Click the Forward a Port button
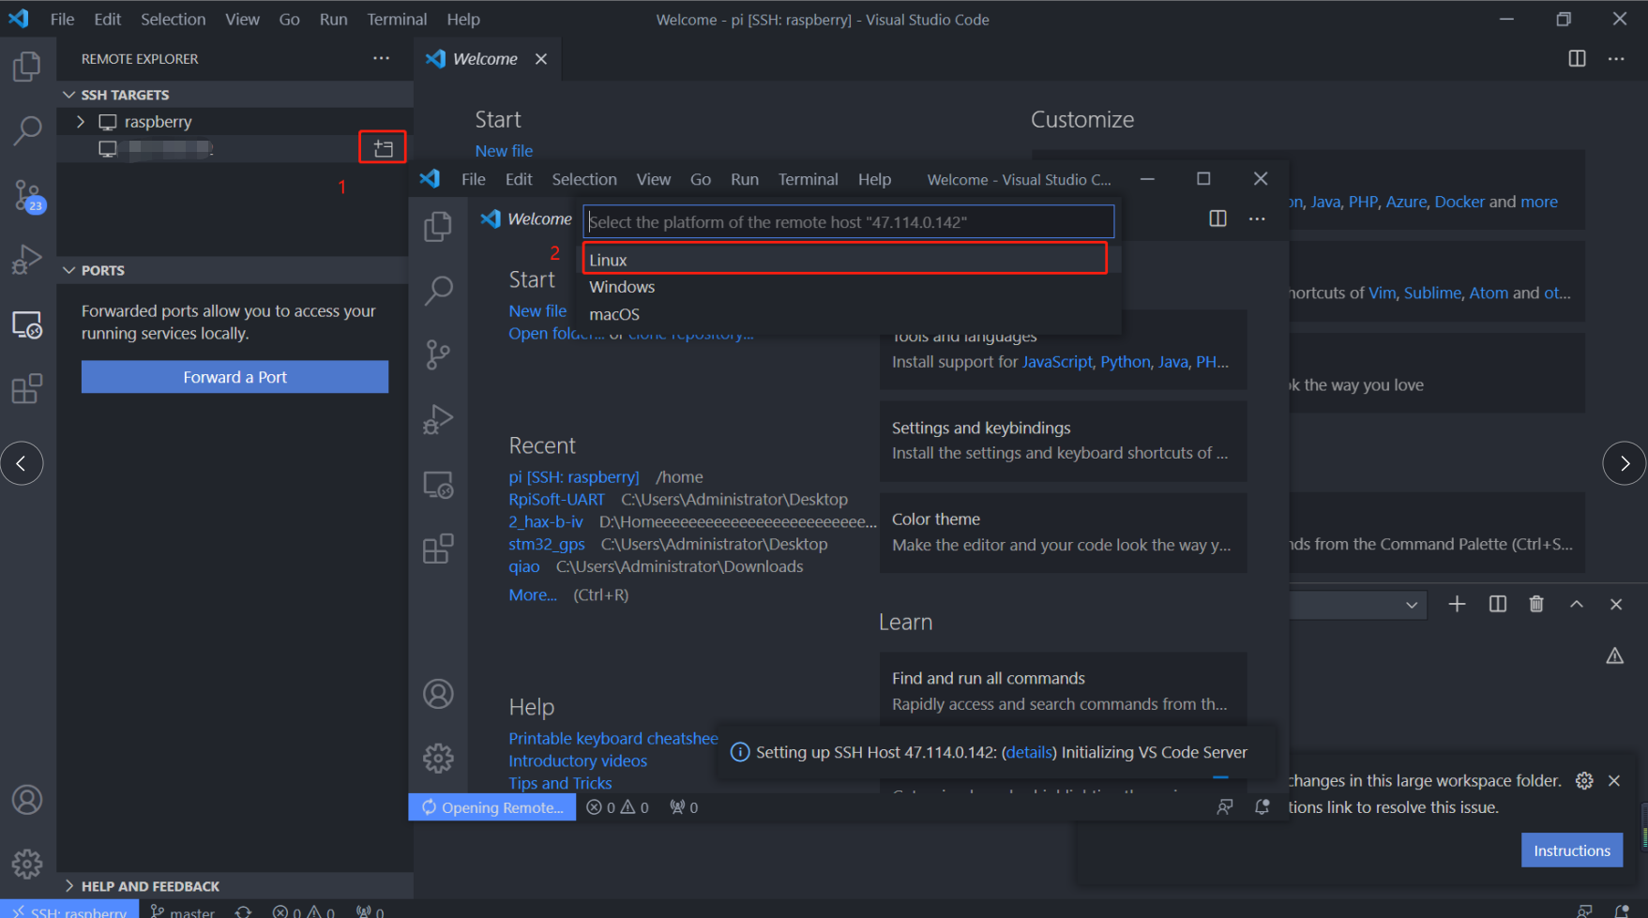1648x918 pixels. coord(234,377)
